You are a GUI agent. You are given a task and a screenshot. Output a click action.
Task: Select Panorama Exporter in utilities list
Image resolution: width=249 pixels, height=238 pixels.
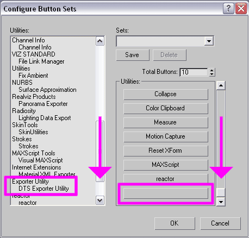pos(43,104)
